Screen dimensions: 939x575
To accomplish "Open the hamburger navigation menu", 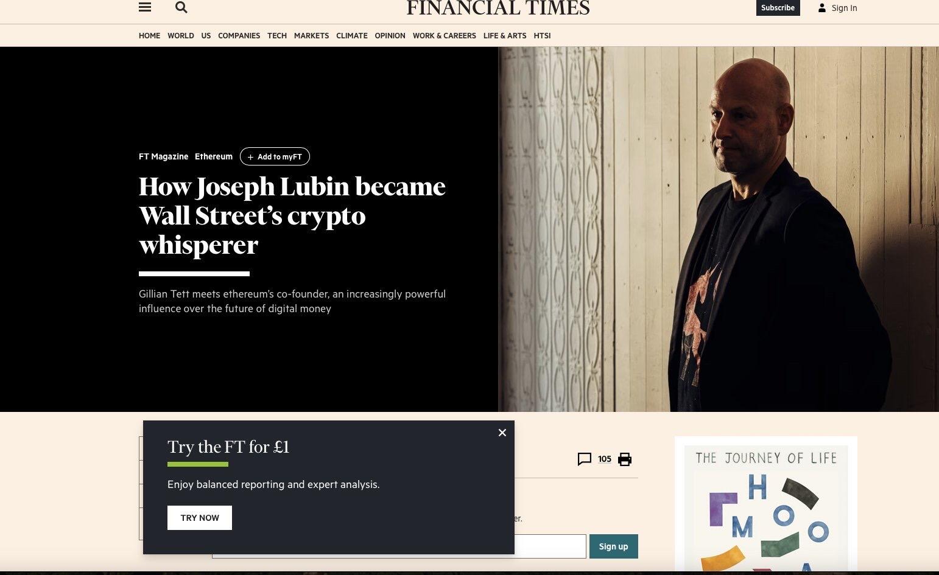I will [x=145, y=7].
